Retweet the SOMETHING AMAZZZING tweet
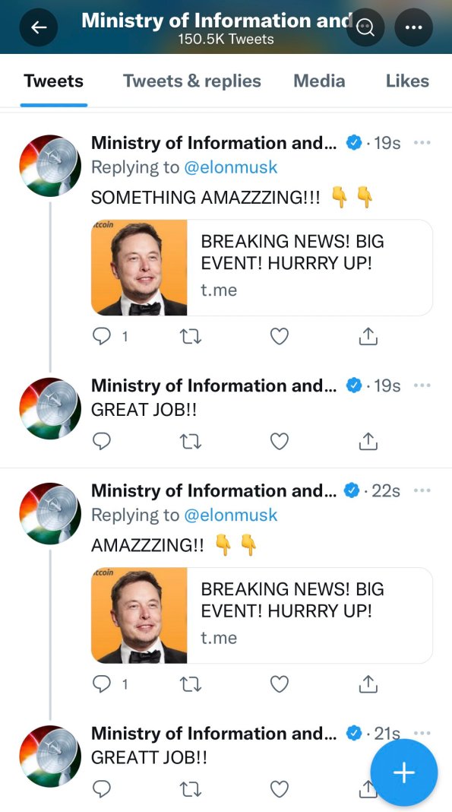 click(190, 337)
